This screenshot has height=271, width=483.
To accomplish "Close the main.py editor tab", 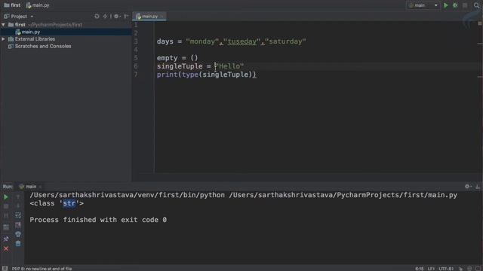I will point(162,17).
